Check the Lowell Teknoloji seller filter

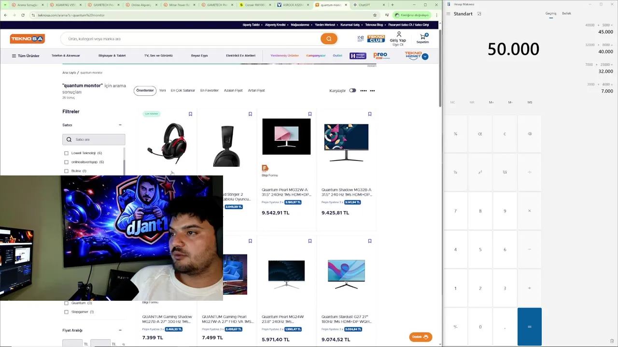(x=67, y=153)
